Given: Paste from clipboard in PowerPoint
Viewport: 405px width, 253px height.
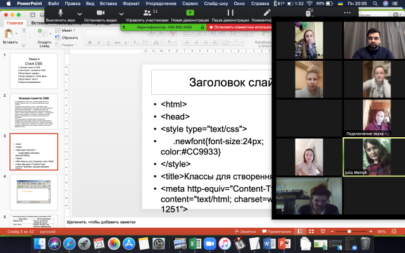Looking at the screenshot, I should 8,34.
